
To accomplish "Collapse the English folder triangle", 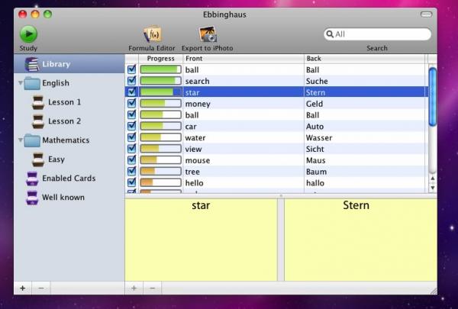I will point(21,83).
